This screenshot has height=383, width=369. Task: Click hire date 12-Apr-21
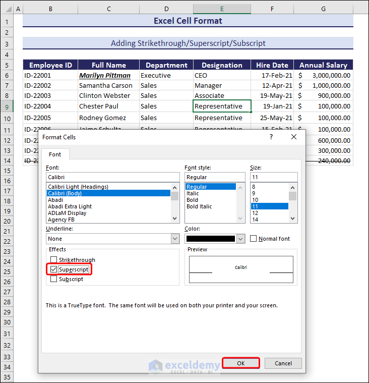(x=272, y=85)
